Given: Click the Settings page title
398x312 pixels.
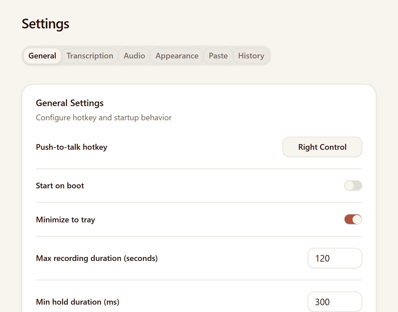Looking at the screenshot, I should pyautogui.click(x=45, y=24).
